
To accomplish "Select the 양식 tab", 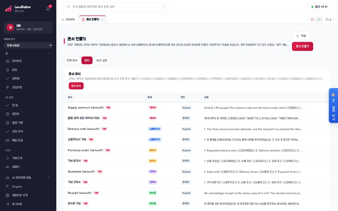I will [87, 60].
